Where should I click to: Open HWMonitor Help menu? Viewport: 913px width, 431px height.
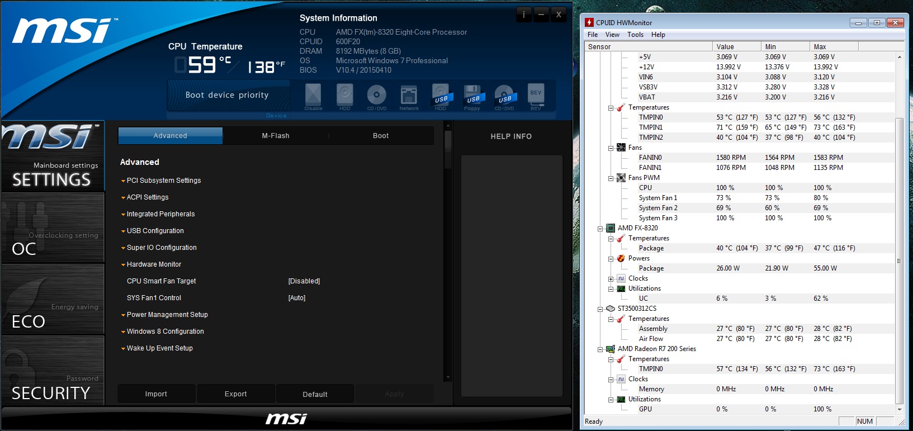point(658,35)
